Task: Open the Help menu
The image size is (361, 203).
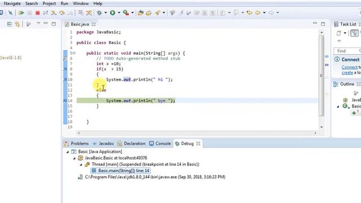Action: click(x=98, y=3)
